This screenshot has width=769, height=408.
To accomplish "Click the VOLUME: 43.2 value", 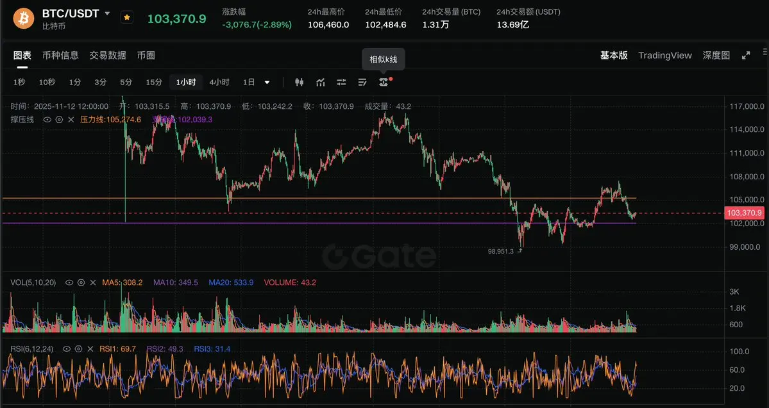I will click(290, 282).
